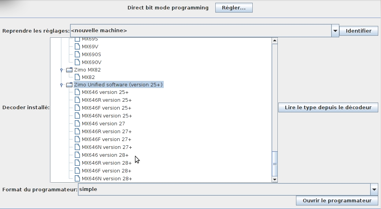Click the MX646N version 25+ file icon
381x209 pixels.
point(77,115)
